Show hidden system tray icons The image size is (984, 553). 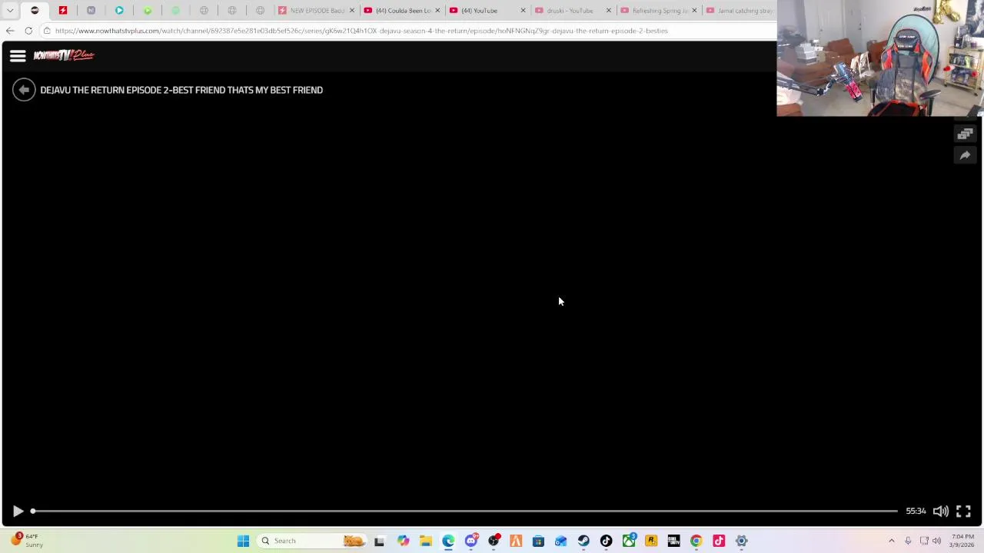892,541
